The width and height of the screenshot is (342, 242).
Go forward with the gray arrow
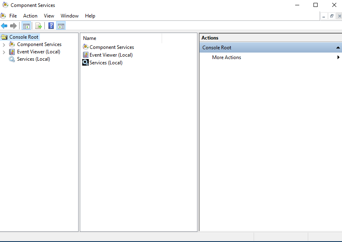(x=13, y=26)
